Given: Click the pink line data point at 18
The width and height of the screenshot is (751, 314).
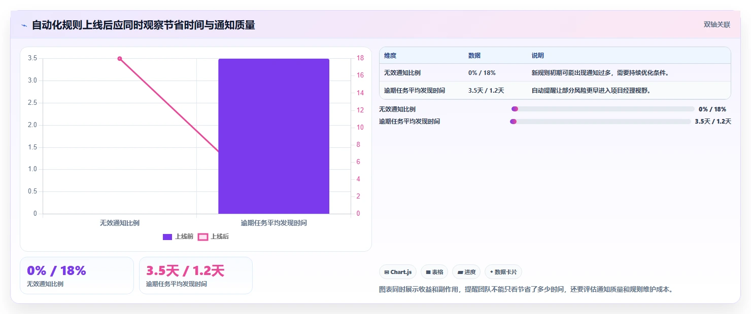Looking at the screenshot, I should click(120, 59).
